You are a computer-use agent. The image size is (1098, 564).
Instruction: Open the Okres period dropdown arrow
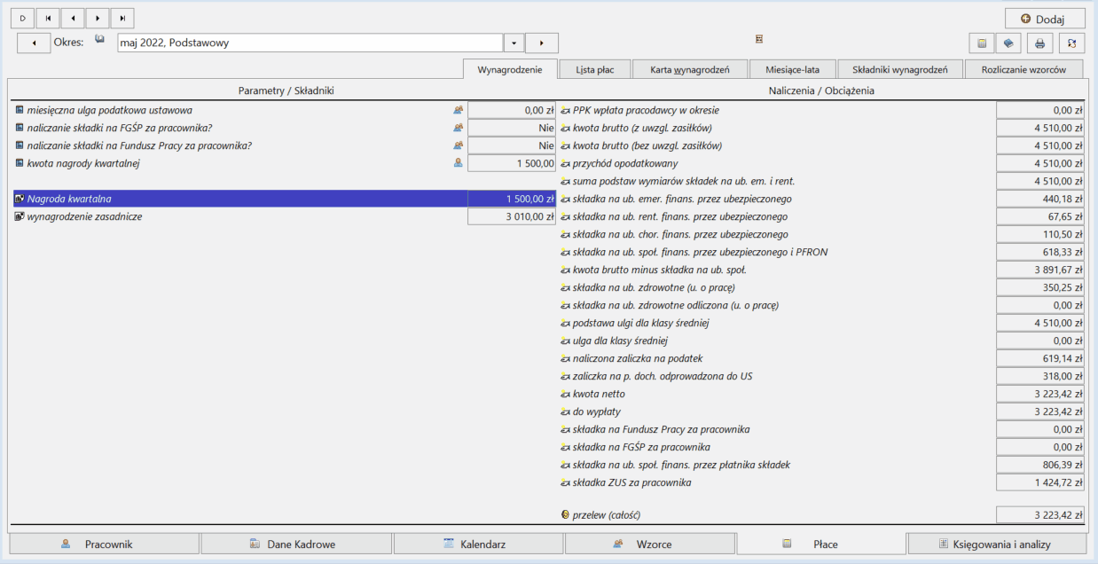(x=514, y=43)
